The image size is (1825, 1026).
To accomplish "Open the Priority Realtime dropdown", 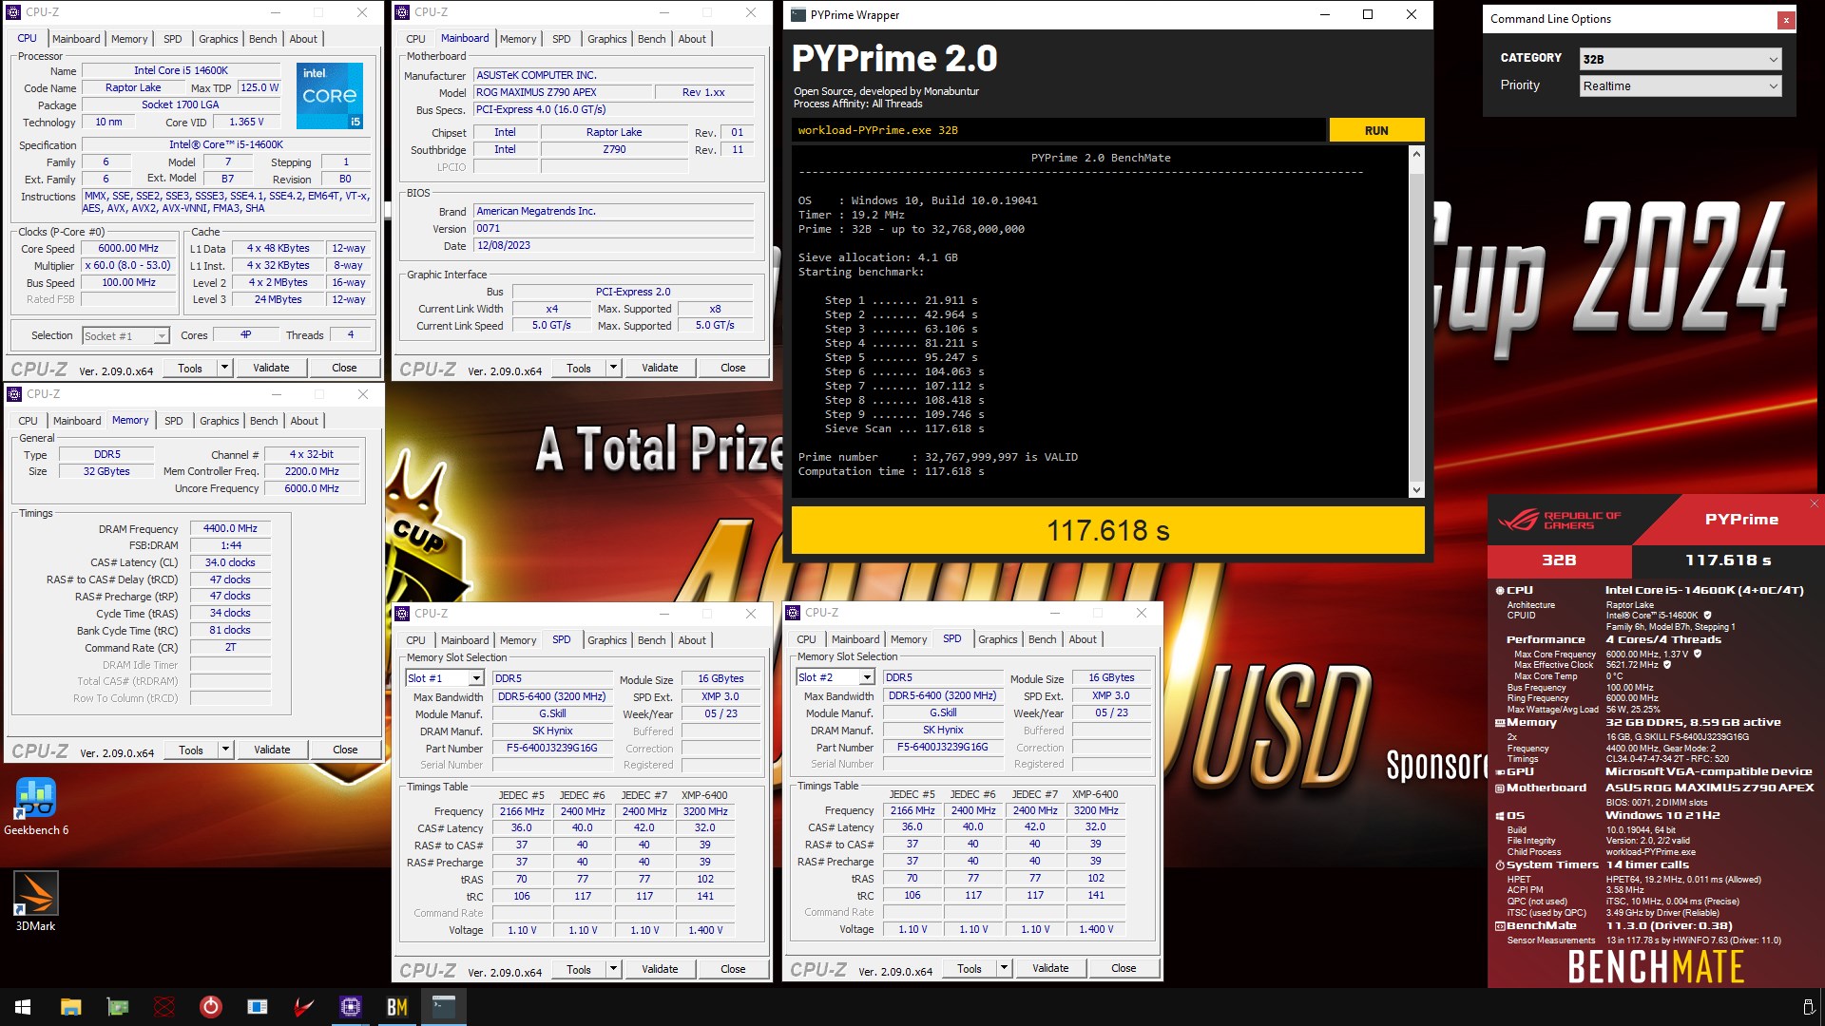I will (x=1680, y=85).
